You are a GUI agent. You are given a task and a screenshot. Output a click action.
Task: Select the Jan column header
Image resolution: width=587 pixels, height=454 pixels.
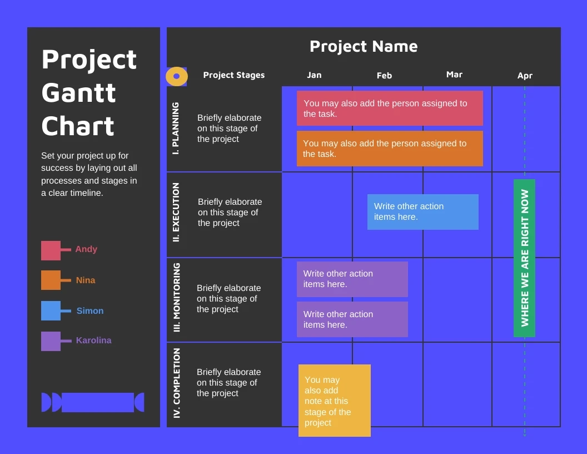click(314, 75)
